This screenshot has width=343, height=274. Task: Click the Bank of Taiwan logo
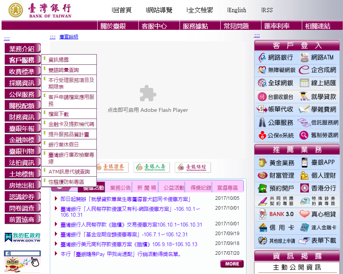point(40,10)
